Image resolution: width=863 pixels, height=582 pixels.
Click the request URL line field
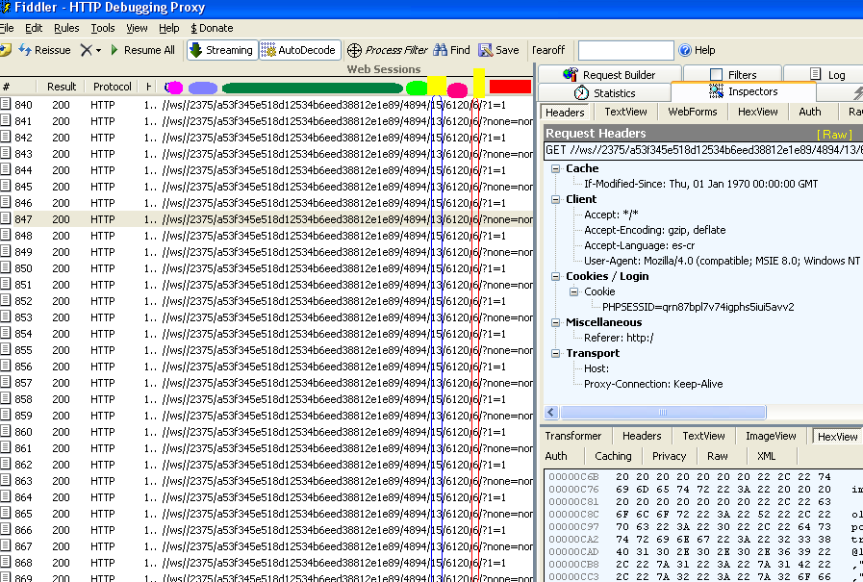tap(703, 150)
